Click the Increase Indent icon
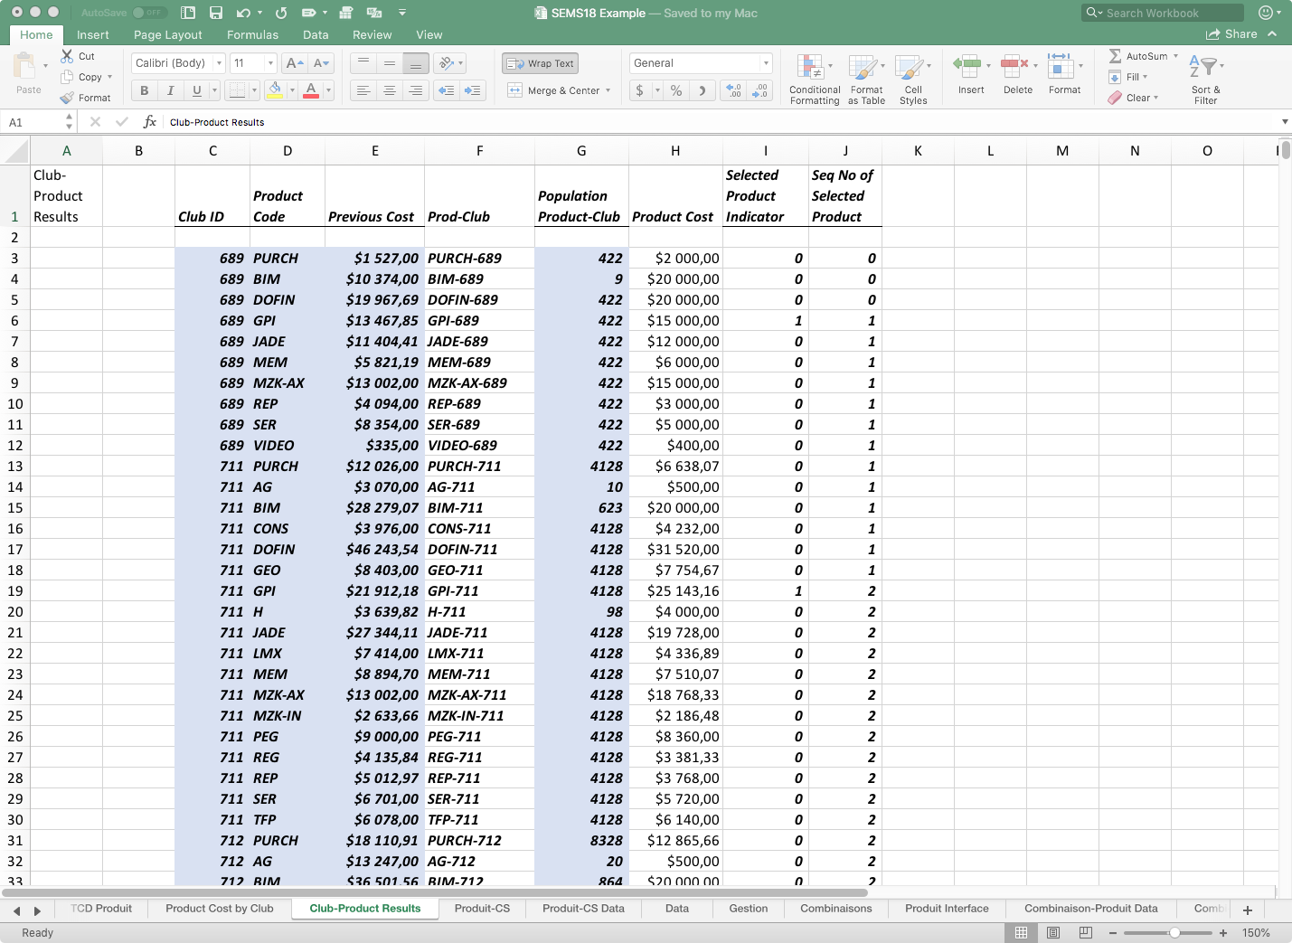 click(x=472, y=90)
